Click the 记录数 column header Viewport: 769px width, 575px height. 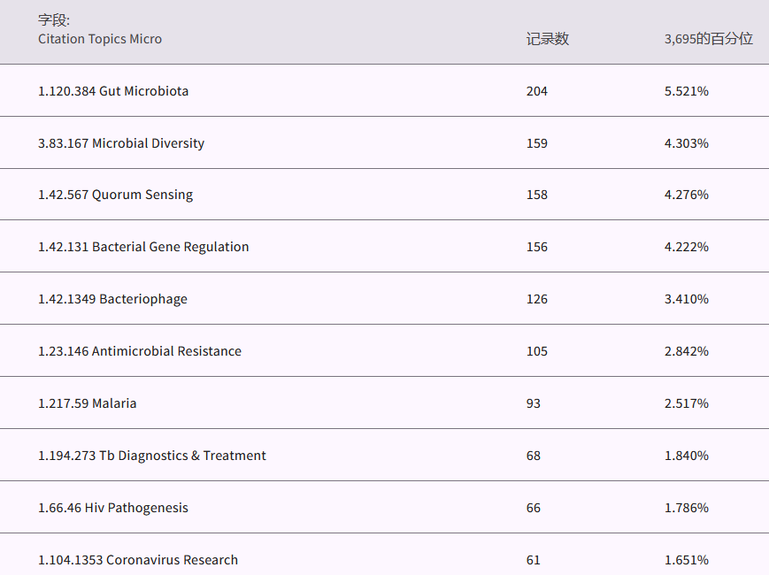click(547, 39)
